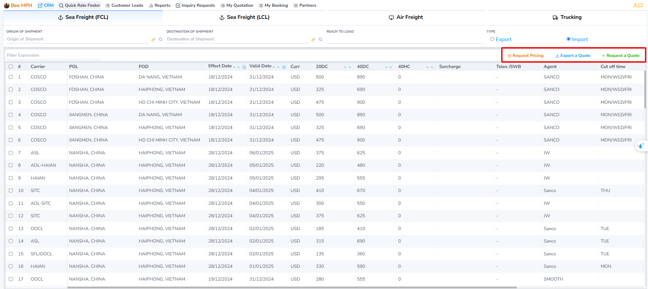This screenshot has width=648, height=289.
Task: Open the user account icon at top right
Action: [x=635, y=5]
